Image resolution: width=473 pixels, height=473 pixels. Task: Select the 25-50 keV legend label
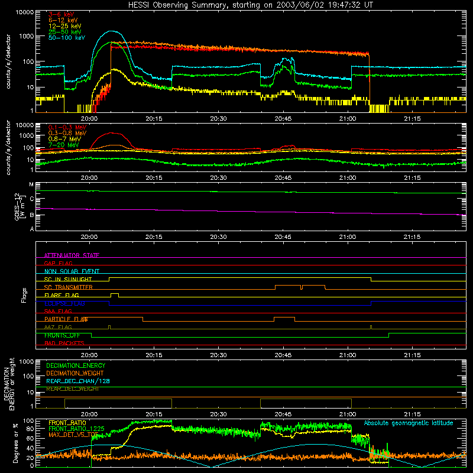point(65,32)
